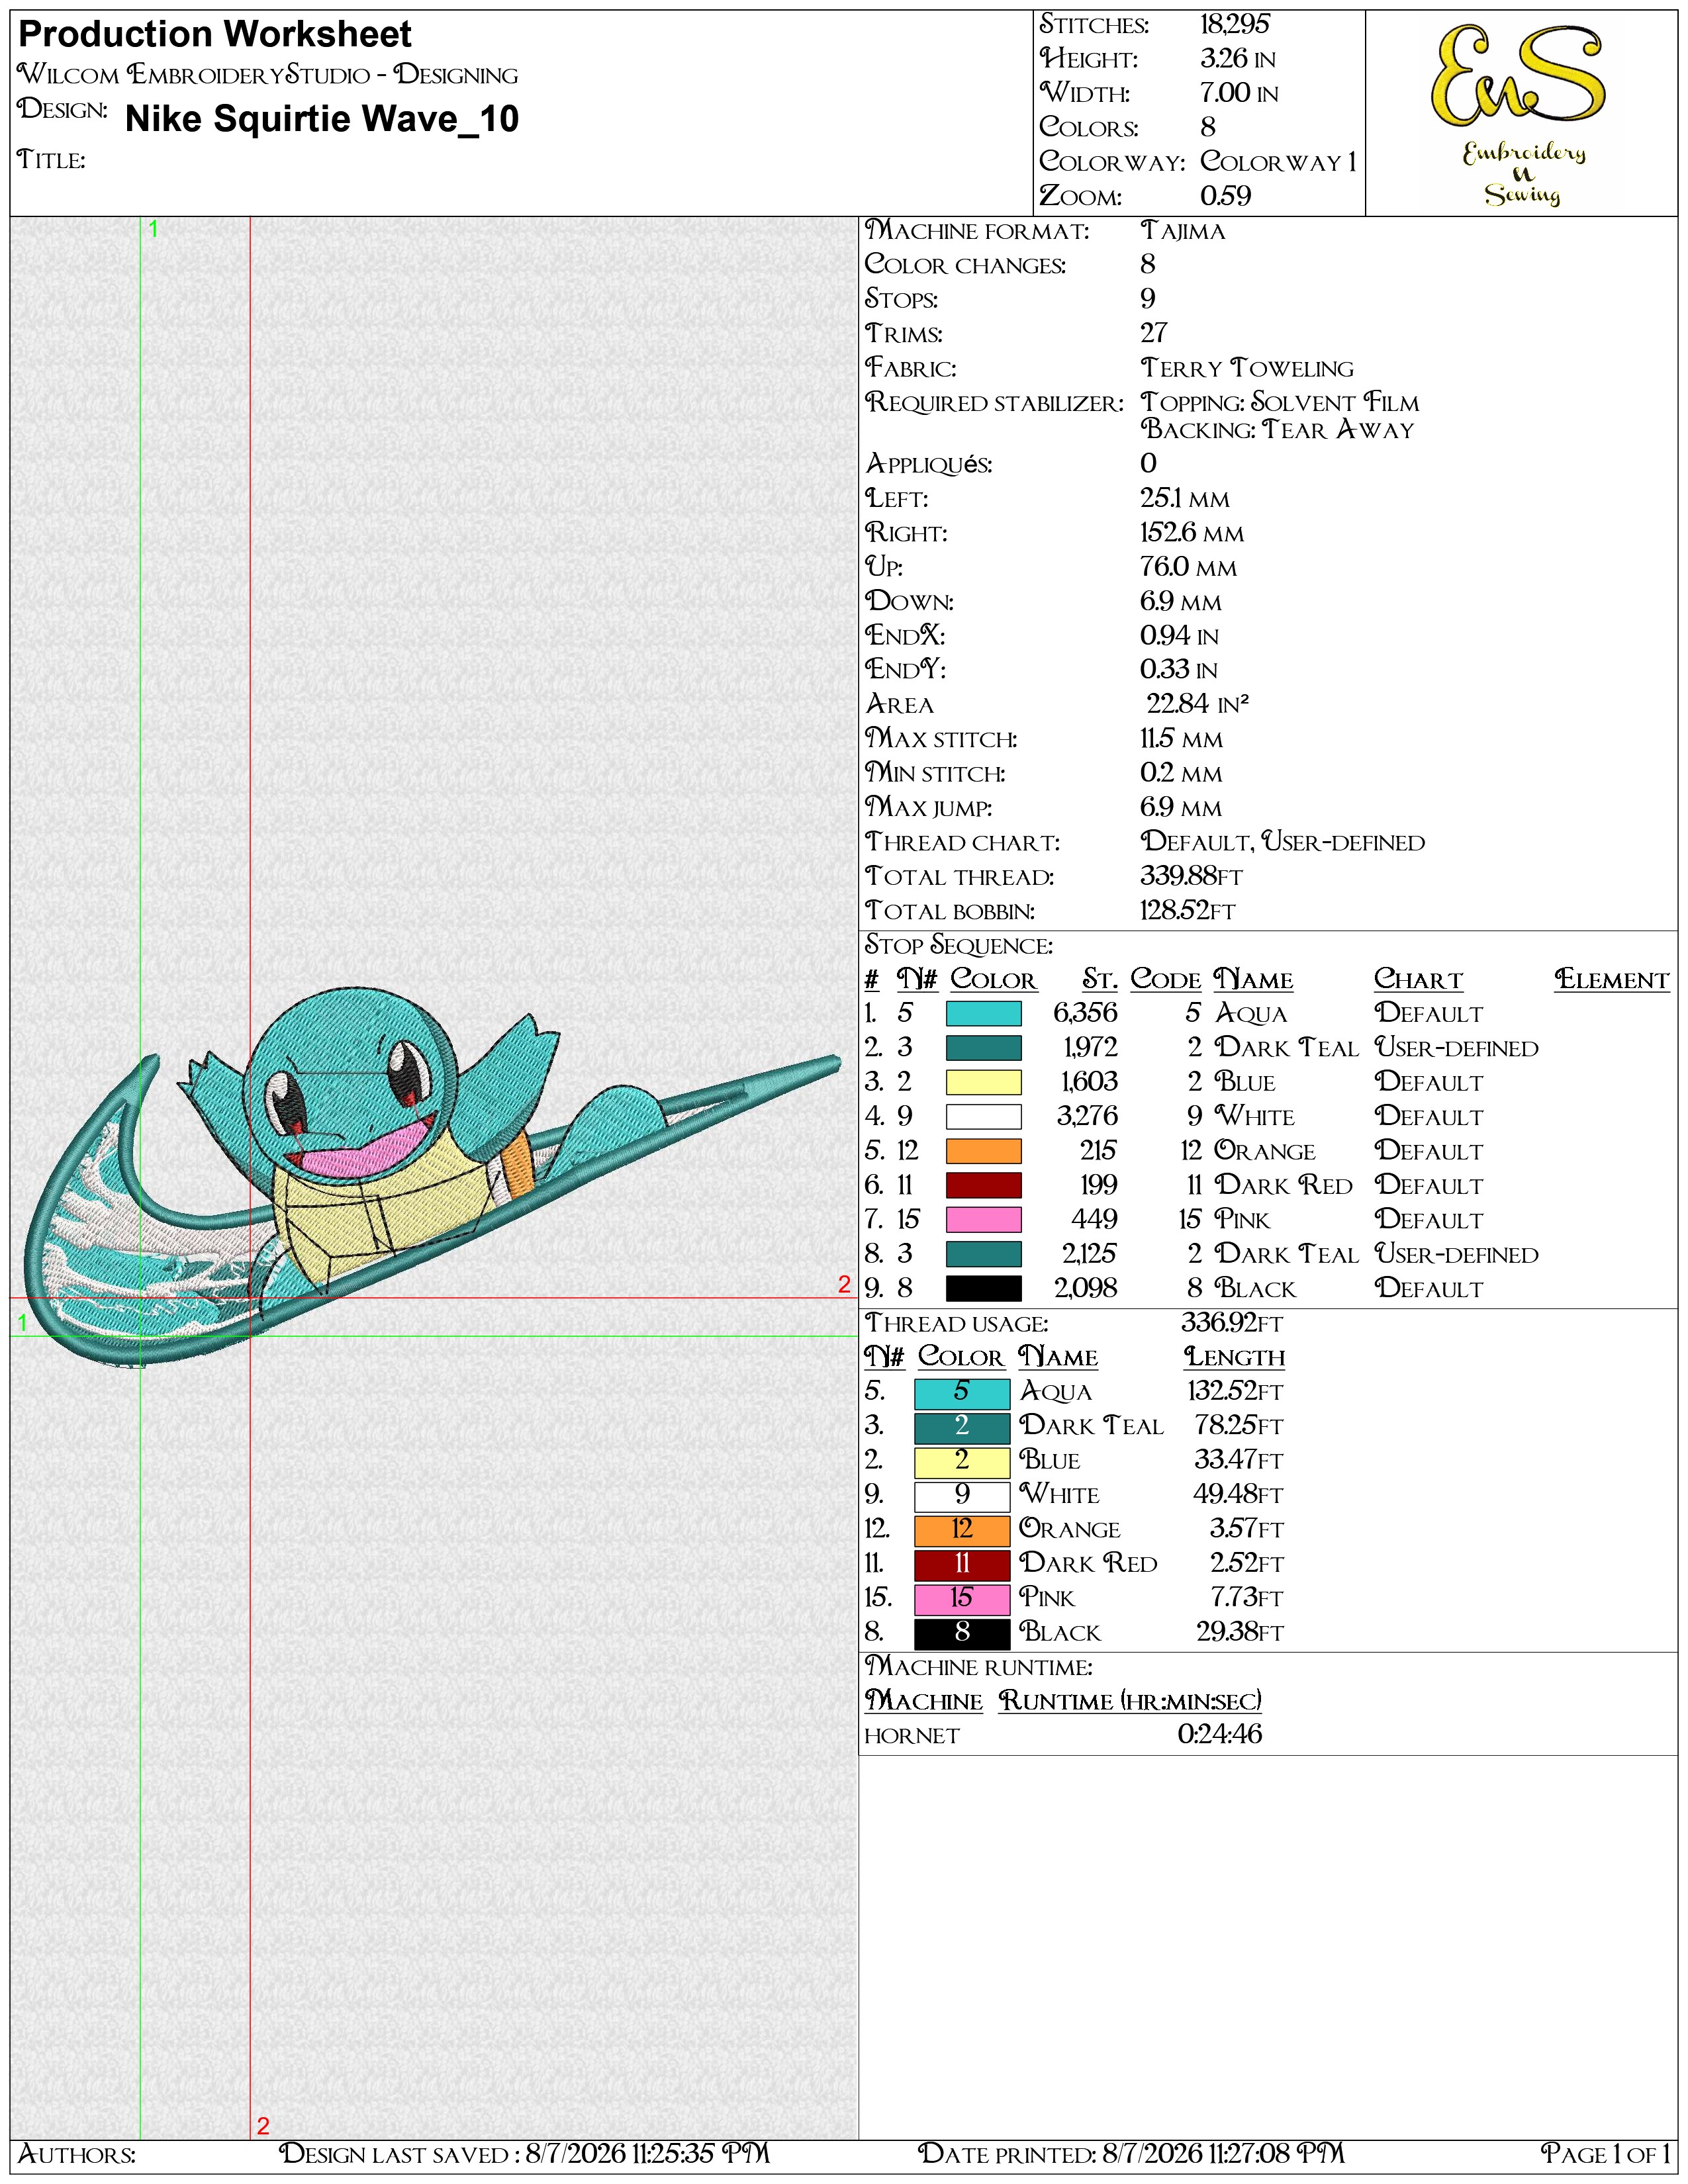Click the Aqua swatch in Thread Usage list
Image resolution: width=1688 pixels, height=2184 pixels.
click(962, 1393)
